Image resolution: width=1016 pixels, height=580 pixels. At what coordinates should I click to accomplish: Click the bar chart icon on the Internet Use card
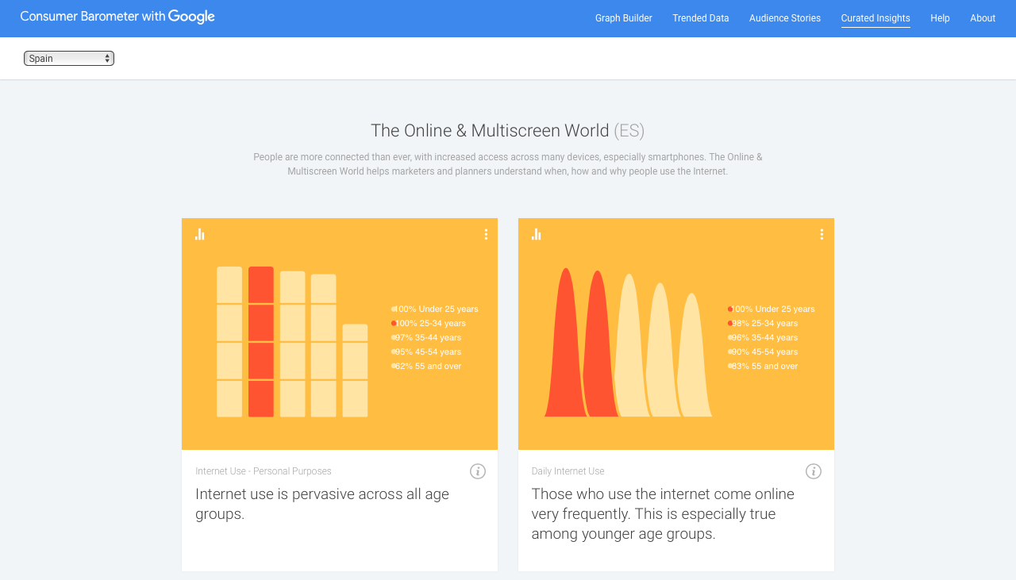pyautogui.click(x=200, y=234)
